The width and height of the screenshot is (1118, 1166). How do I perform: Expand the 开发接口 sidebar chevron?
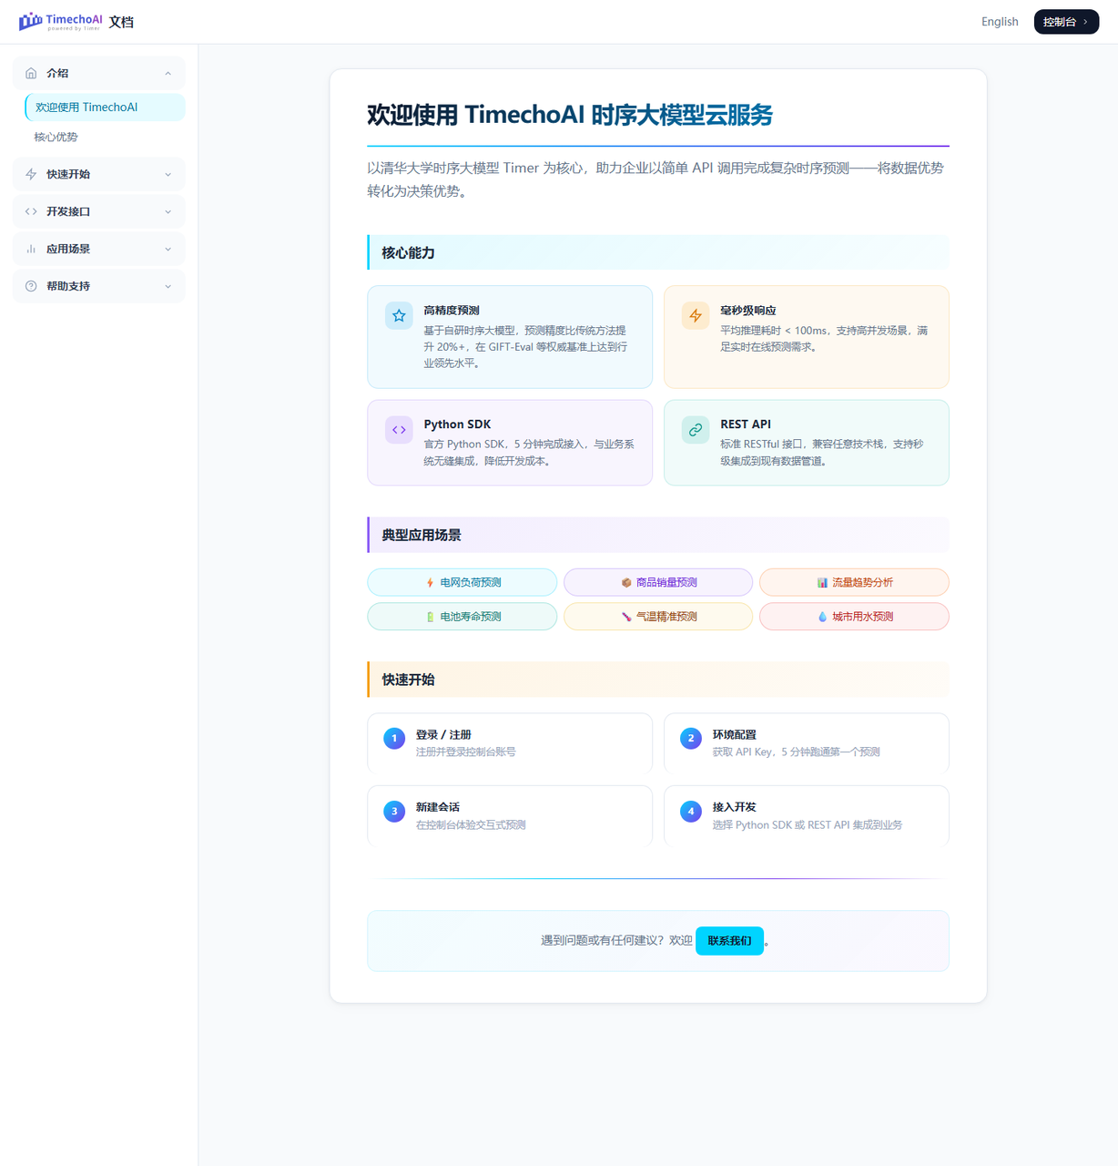click(x=168, y=211)
